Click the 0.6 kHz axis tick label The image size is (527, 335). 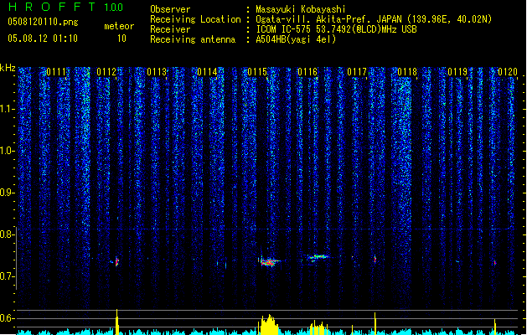(x=8, y=318)
